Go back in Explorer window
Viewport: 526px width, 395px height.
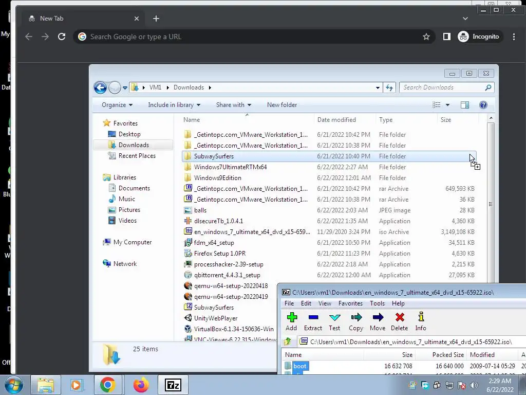coord(100,87)
